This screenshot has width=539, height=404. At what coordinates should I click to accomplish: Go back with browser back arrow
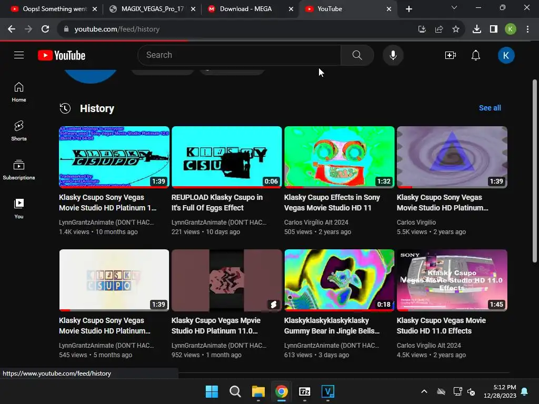pyautogui.click(x=12, y=29)
